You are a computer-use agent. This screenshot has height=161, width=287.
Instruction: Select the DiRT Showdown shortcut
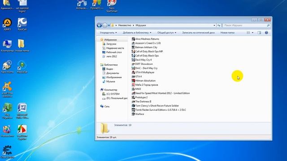pos(142,64)
